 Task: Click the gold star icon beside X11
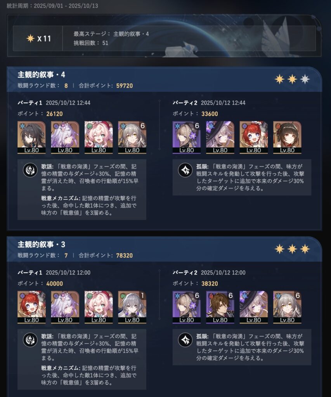[x=30, y=38]
